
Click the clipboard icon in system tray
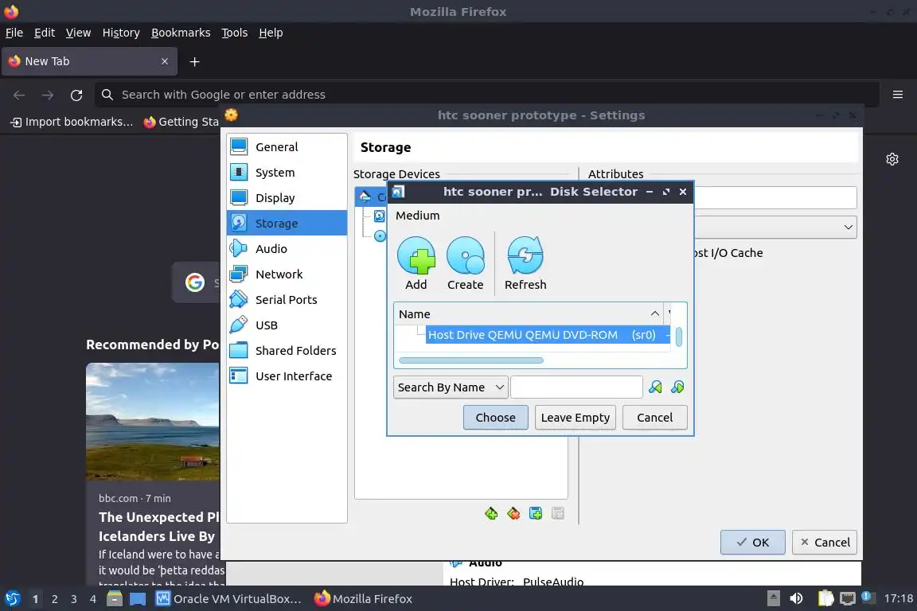(x=825, y=598)
